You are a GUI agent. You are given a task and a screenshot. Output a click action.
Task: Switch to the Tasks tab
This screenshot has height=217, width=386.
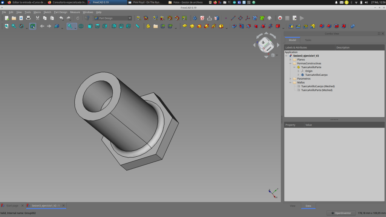308,40
